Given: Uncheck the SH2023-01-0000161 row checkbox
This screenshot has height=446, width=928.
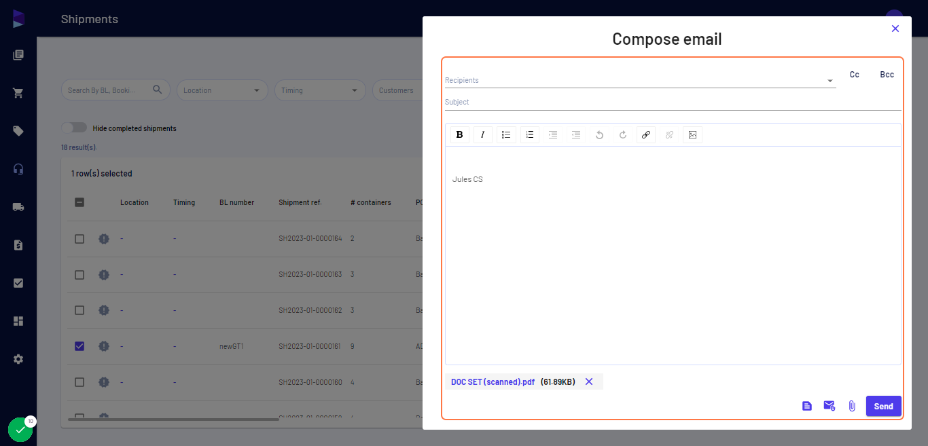Looking at the screenshot, I should (79, 346).
